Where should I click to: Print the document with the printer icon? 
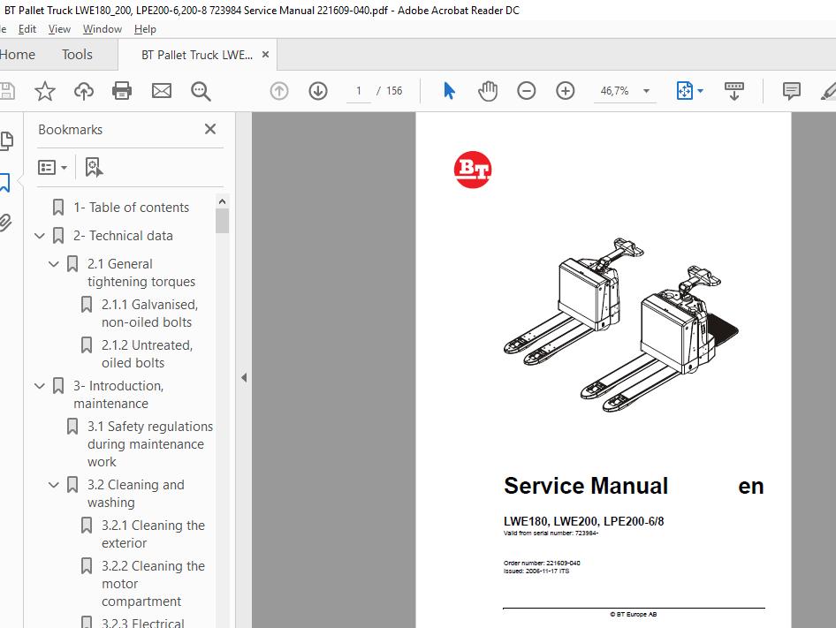pos(122,91)
